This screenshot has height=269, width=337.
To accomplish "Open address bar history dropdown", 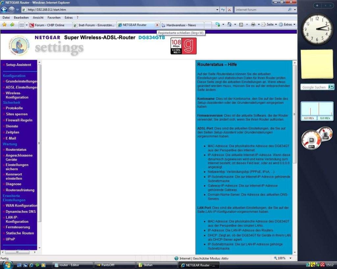I will (217, 10).
